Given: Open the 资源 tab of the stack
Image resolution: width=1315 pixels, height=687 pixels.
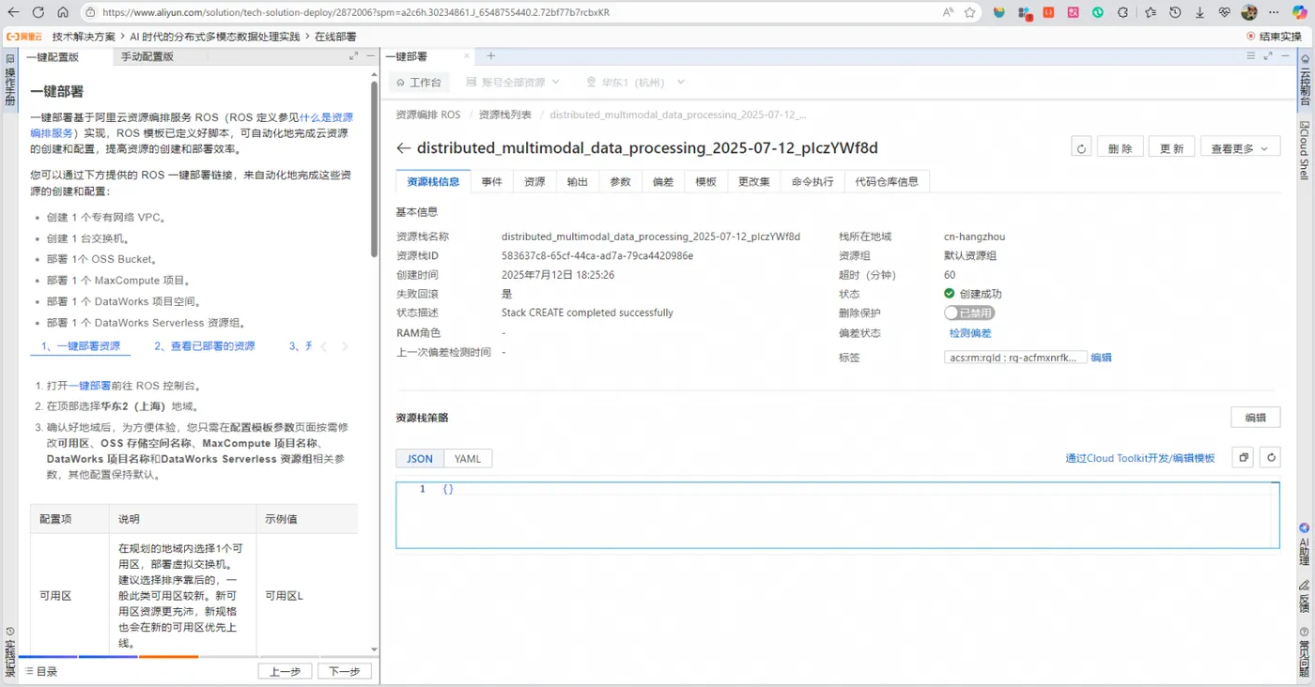Looking at the screenshot, I should [534, 181].
